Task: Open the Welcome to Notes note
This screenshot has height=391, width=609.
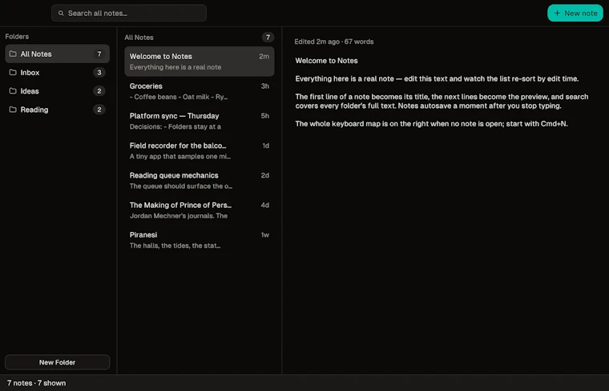Action: (x=200, y=62)
